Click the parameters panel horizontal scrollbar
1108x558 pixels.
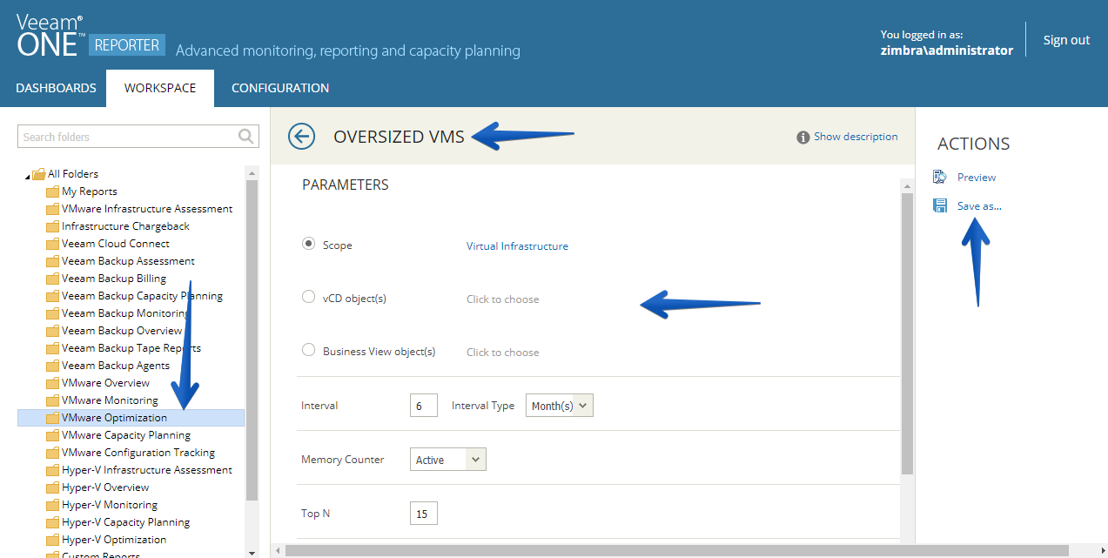click(676, 550)
